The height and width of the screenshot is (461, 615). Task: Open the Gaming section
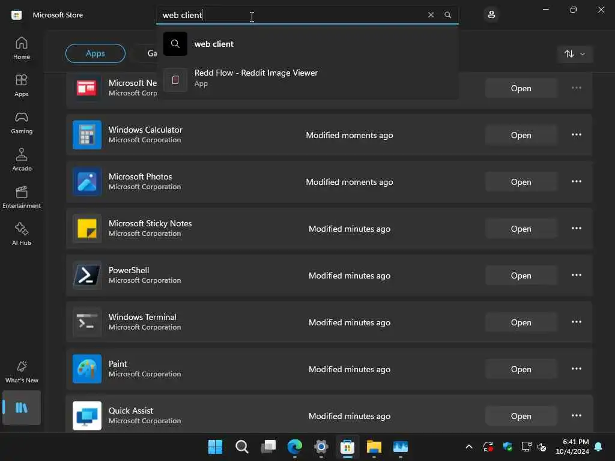[x=22, y=122]
